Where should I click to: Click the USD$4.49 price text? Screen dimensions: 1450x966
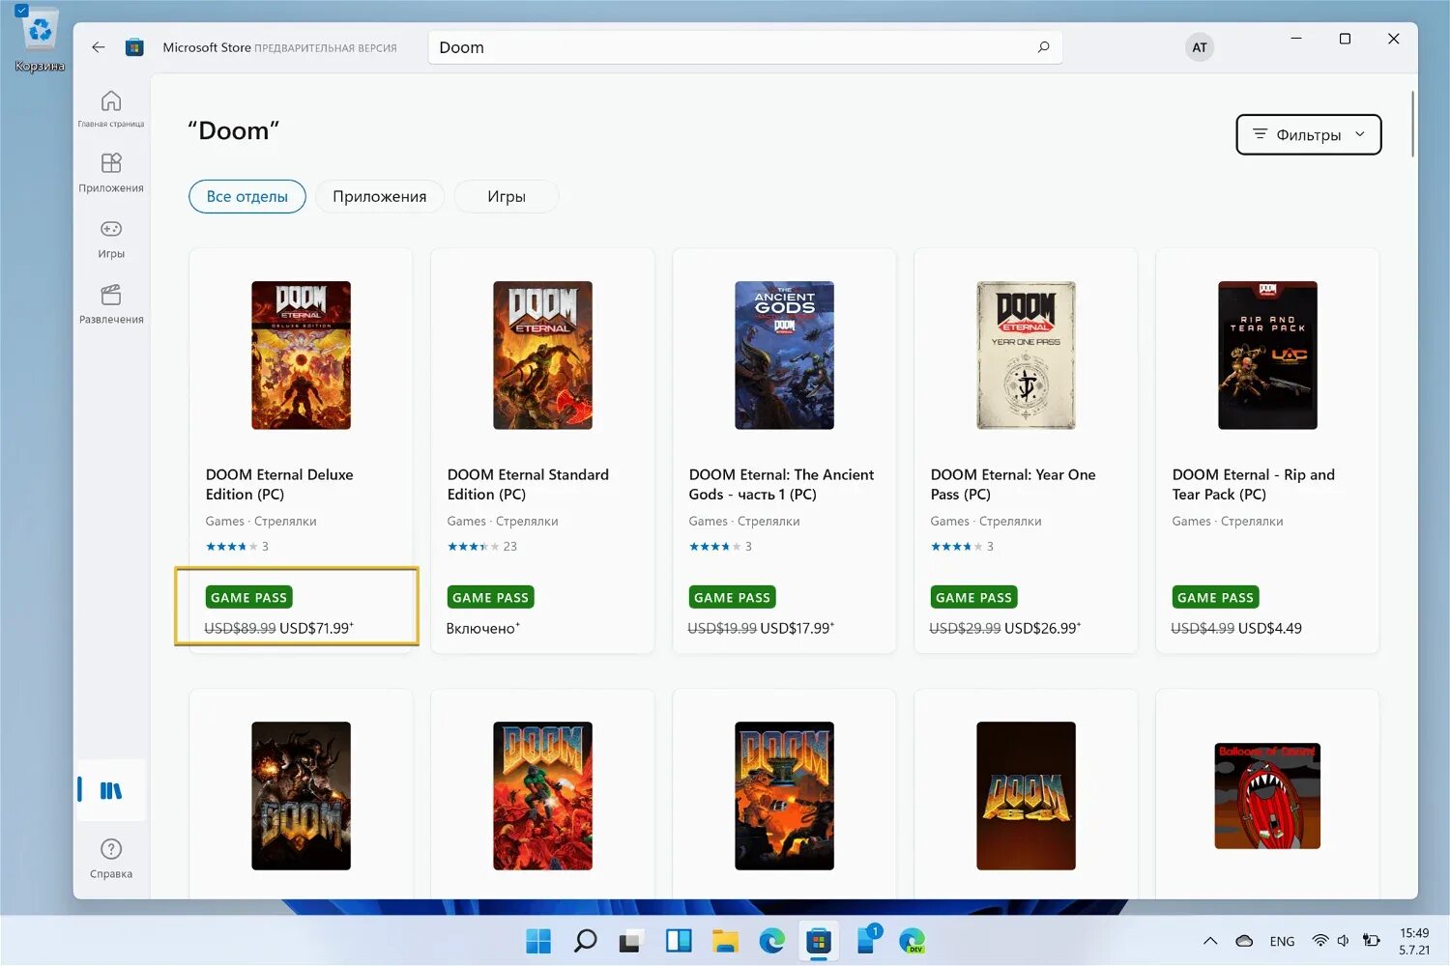[1270, 628]
